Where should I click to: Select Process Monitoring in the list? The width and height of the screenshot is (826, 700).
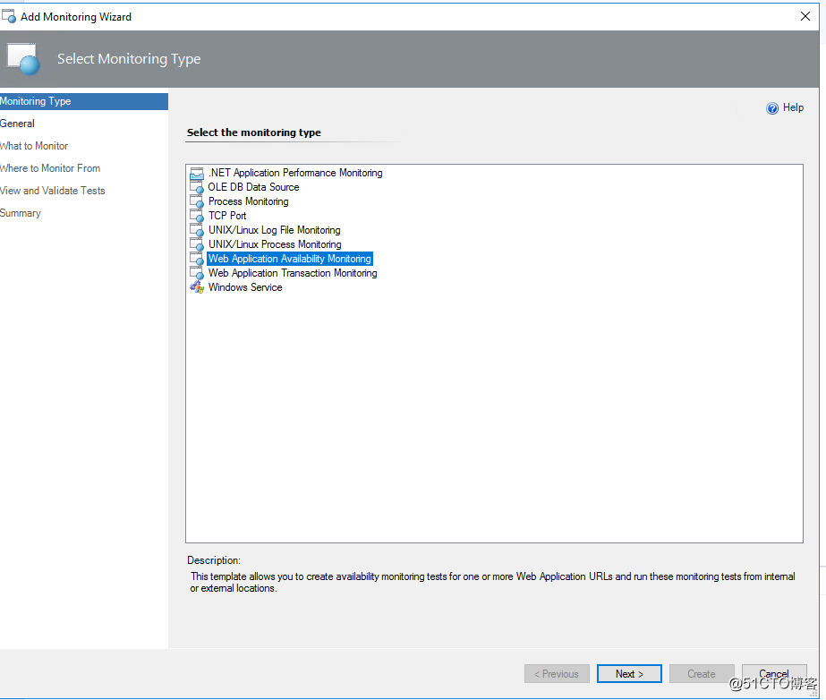pyautogui.click(x=248, y=201)
